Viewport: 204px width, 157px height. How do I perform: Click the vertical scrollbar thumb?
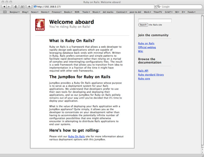[x=202, y=80]
